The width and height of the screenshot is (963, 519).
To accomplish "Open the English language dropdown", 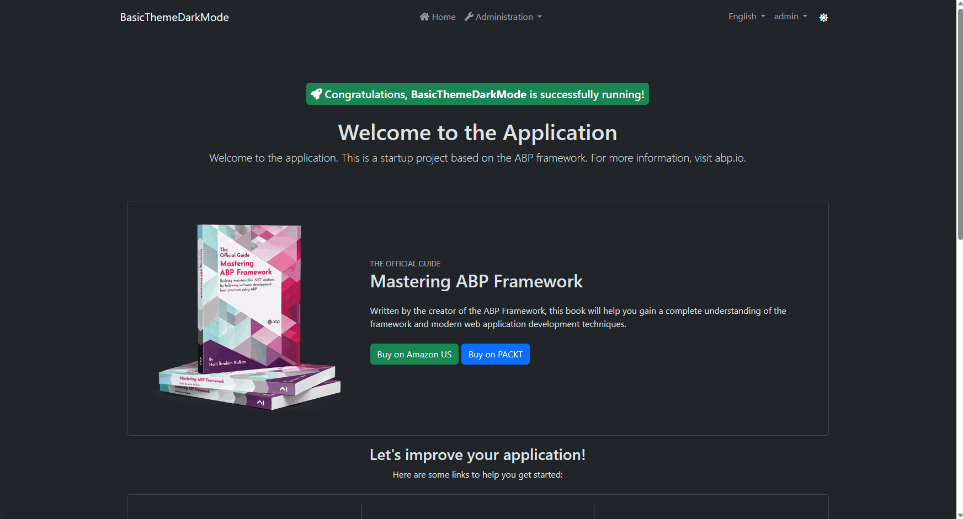I will click(746, 17).
